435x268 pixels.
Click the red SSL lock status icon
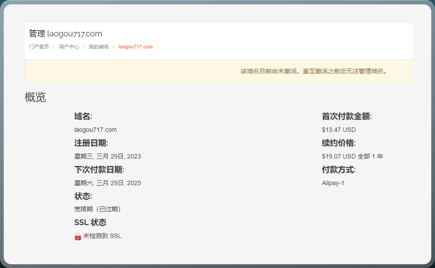tap(78, 236)
